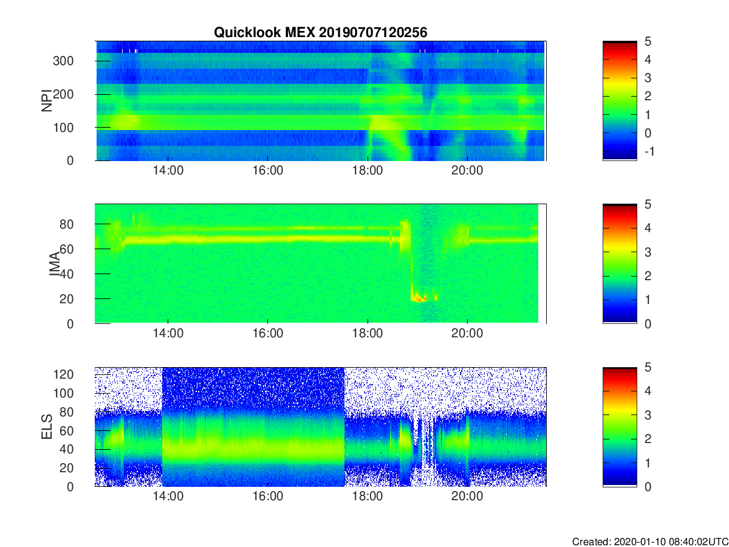This screenshot has width=729, height=547.
Task: Click the 2 label on IMA colorbar
Action: [x=648, y=277]
